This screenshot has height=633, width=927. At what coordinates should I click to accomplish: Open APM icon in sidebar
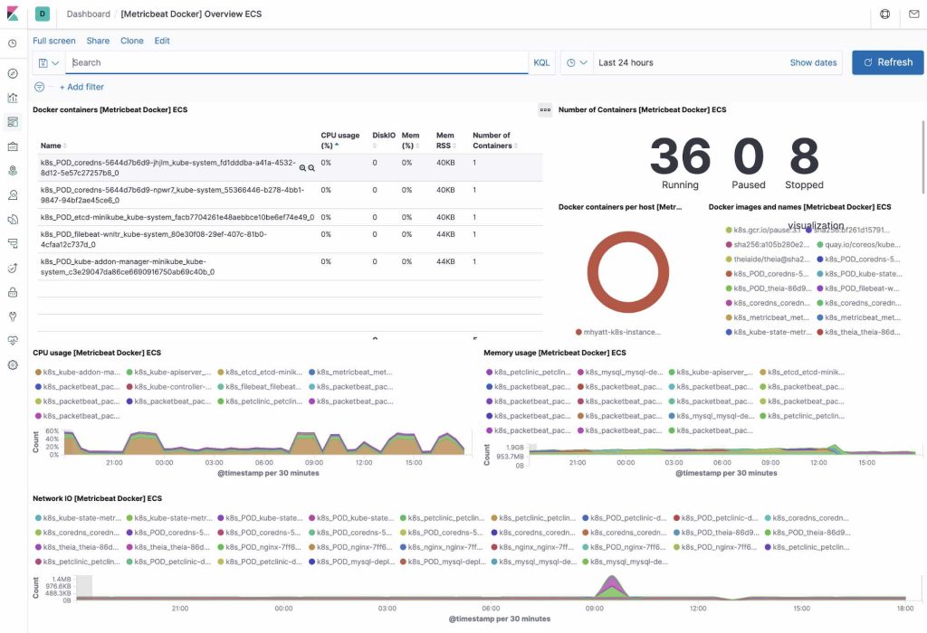click(x=13, y=243)
